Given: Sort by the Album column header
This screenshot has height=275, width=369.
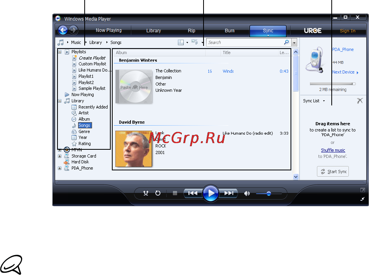Looking at the screenshot, I should [x=160, y=53].
